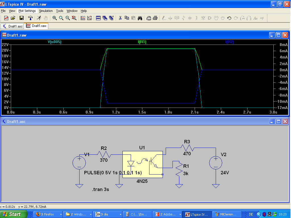The height and width of the screenshot is (218, 291).
Task: Click the .tran 3s directive
Action: pos(100,189)
